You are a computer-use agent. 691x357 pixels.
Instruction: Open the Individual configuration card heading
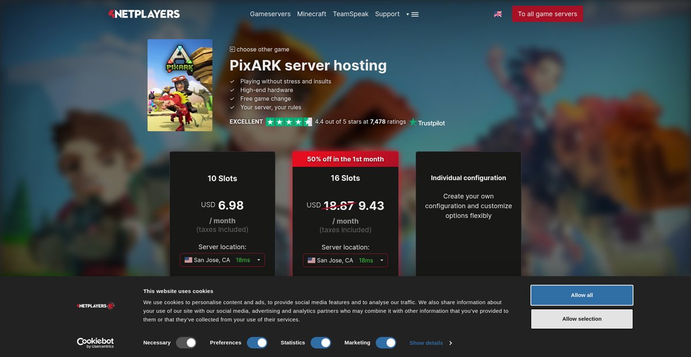point(469,178)
